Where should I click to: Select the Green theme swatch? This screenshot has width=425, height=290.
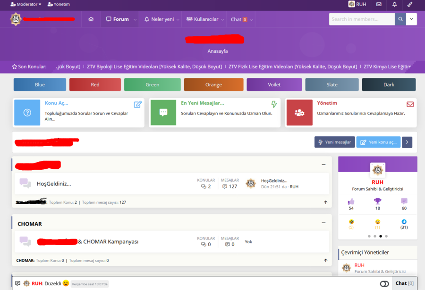tap(153, 84)
